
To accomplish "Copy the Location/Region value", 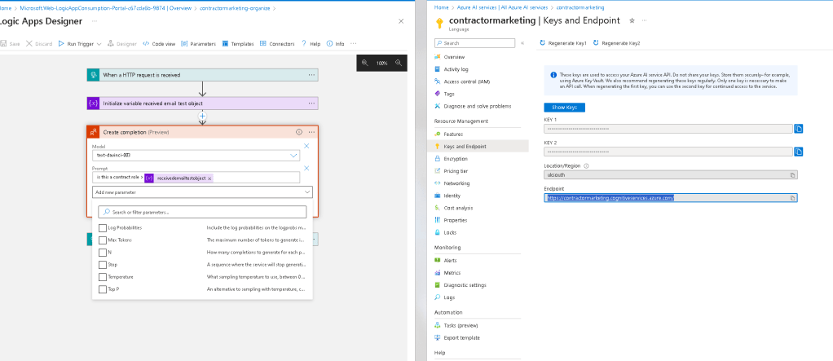I will pyautogui.click(x=792, y=174).
